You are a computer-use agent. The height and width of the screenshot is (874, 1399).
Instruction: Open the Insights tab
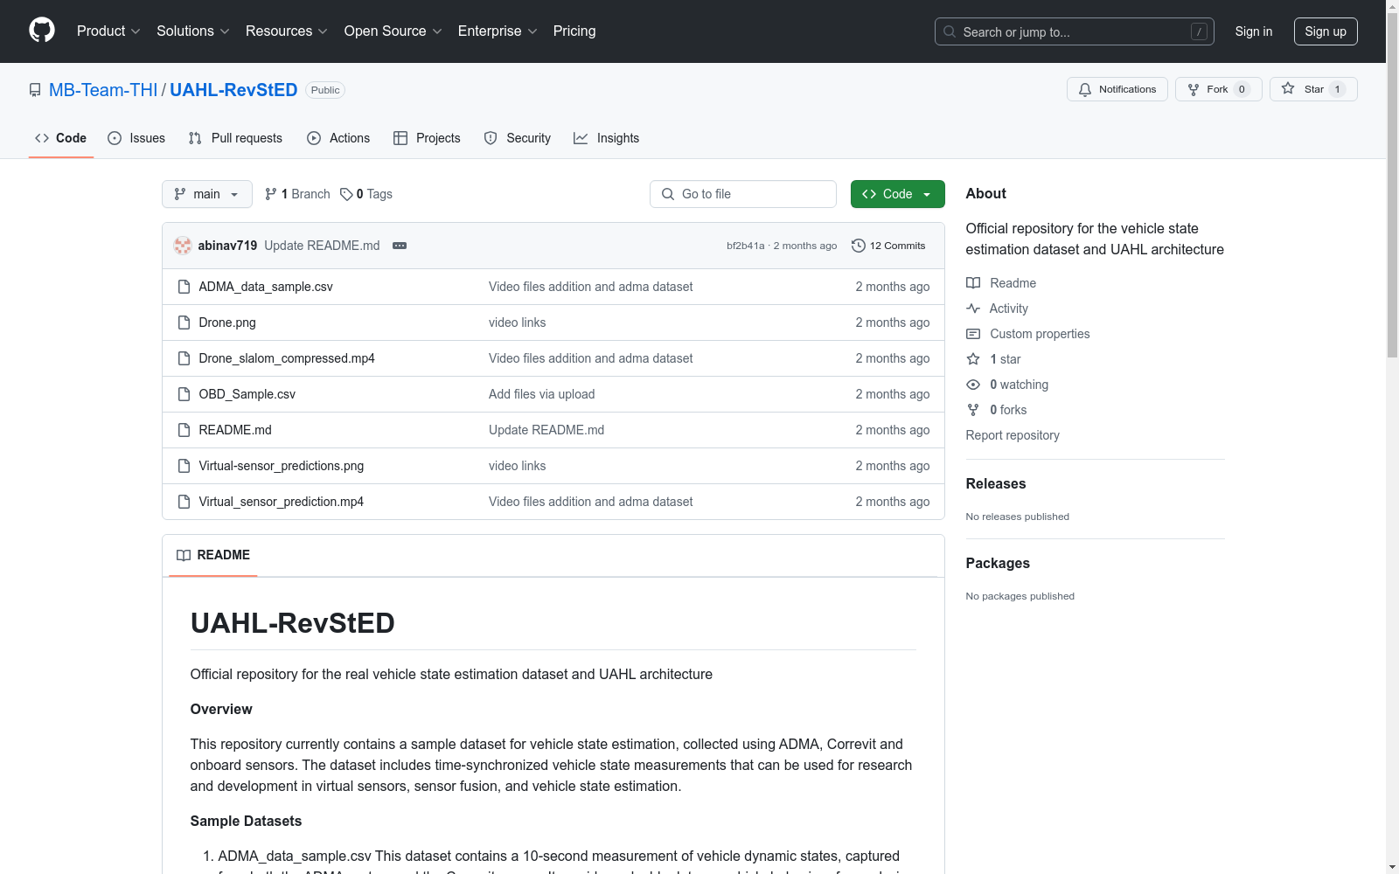point(607,138)
